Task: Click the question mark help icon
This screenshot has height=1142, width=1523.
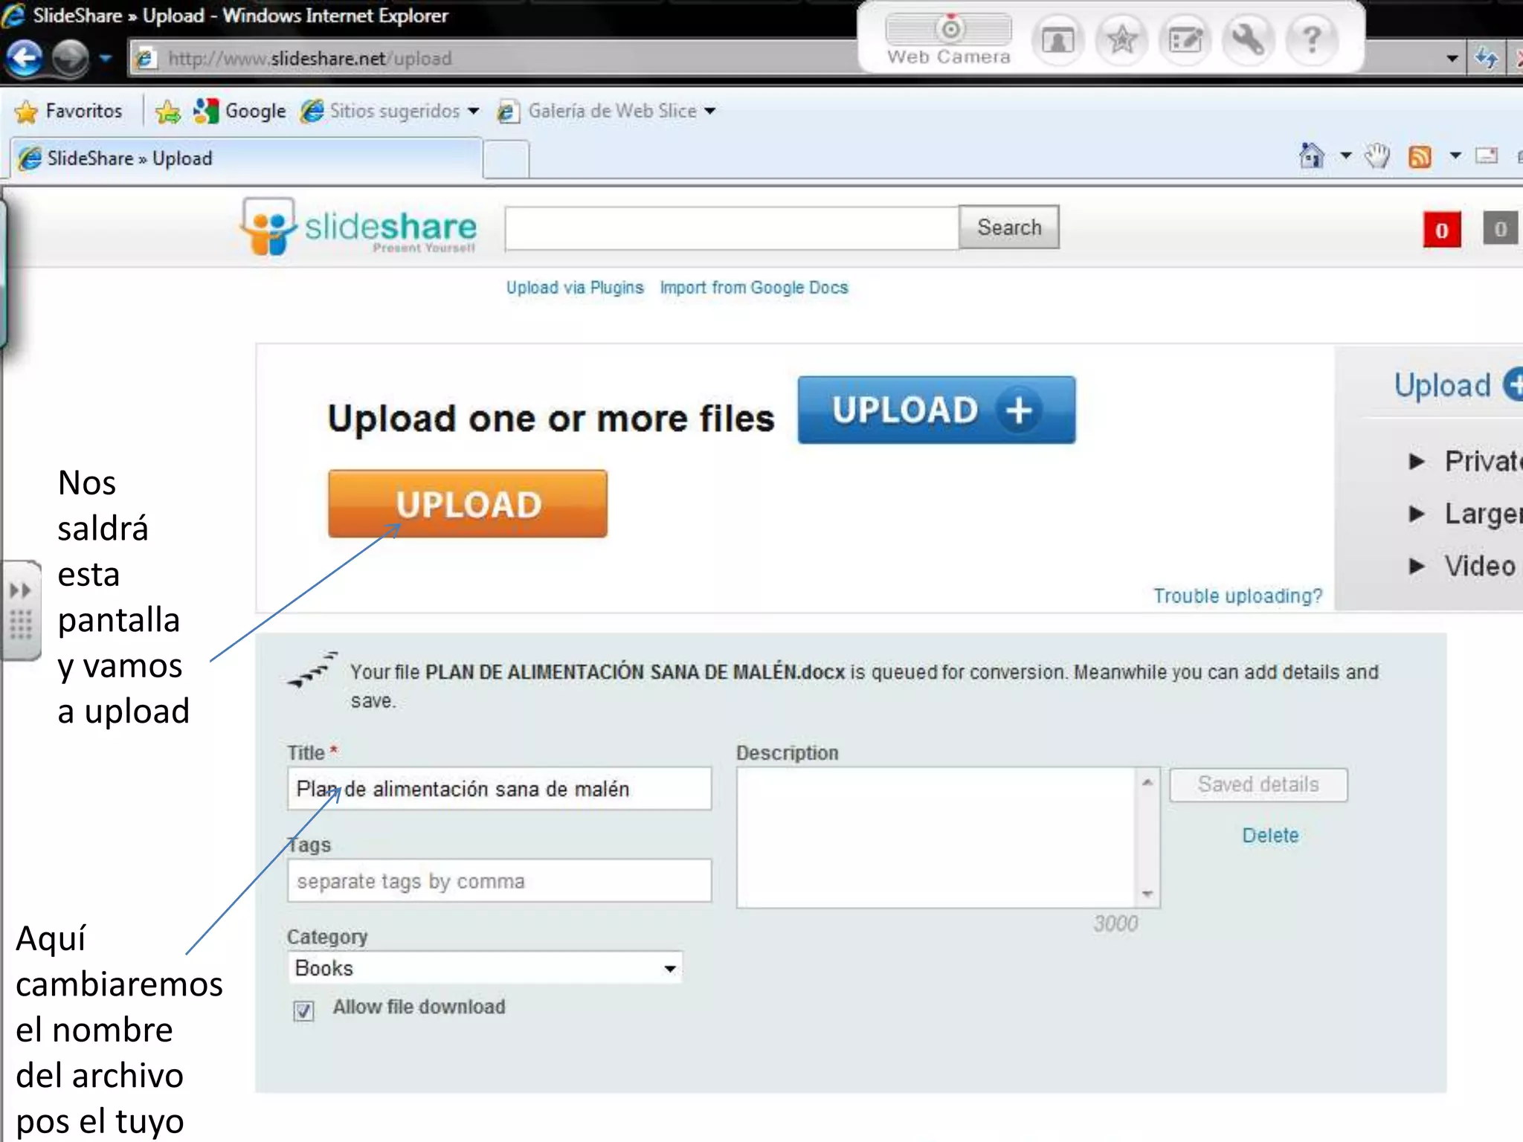Action: (x=1313, y=39)
